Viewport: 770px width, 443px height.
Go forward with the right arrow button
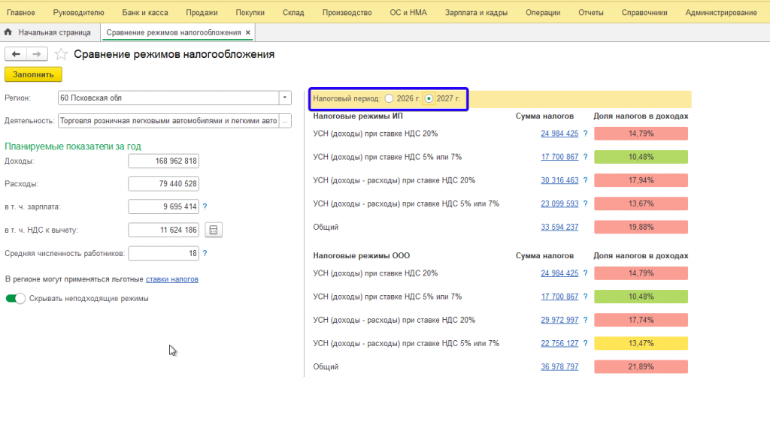pos(37,54)
